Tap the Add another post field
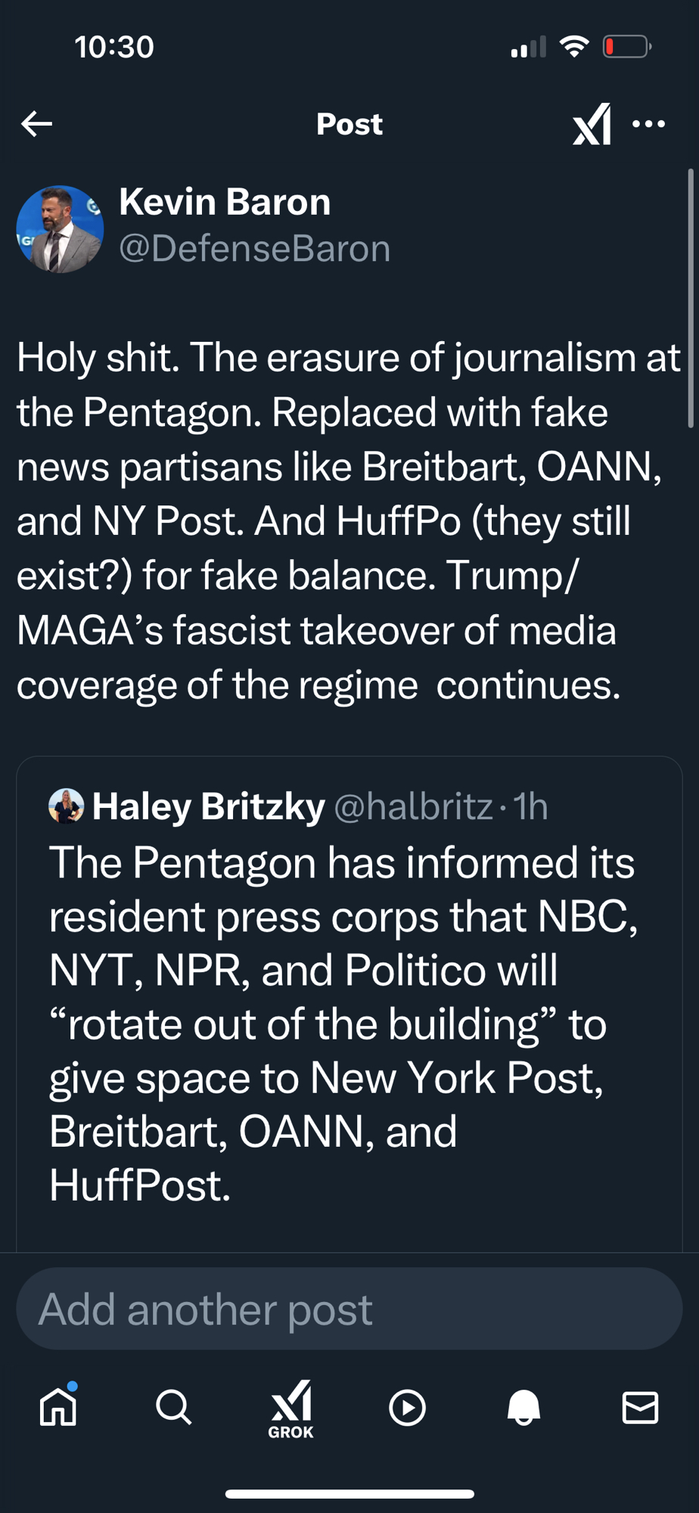Screen dimensions: 699x1513 point(349,1310)
